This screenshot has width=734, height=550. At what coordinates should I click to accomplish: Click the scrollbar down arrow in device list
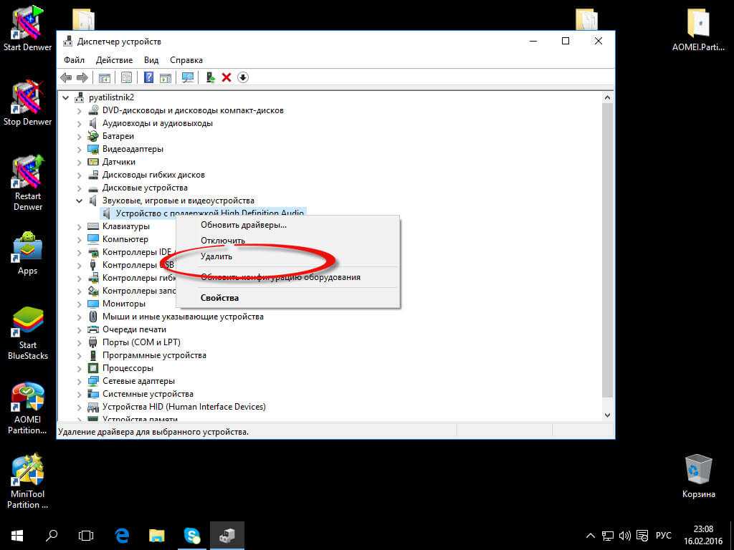608,415
